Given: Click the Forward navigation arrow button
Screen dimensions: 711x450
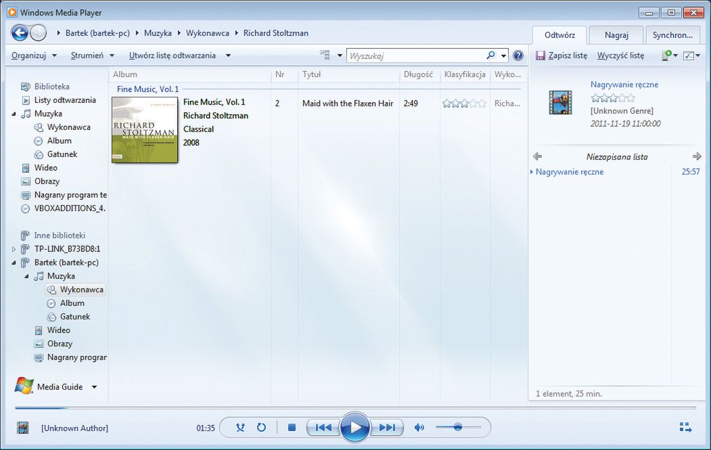Looking at the screenshot, I should coord(39,32).
